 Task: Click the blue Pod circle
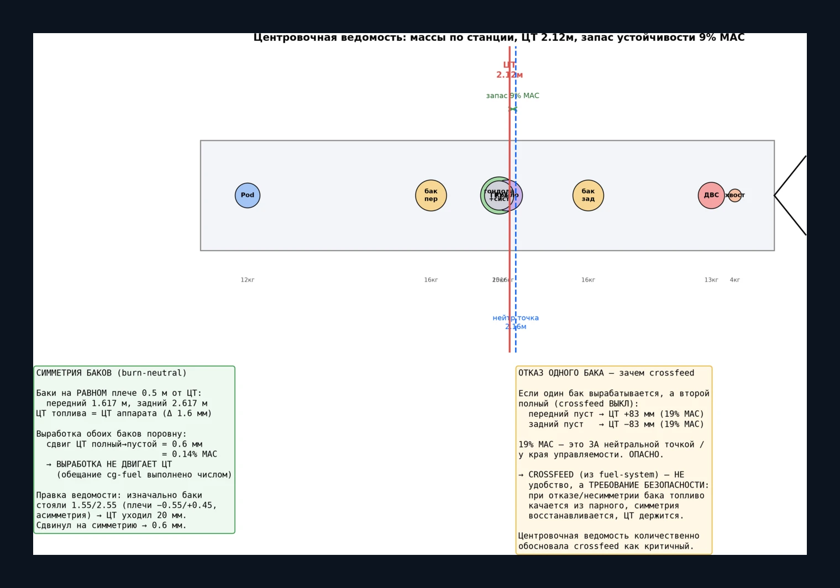248,195
